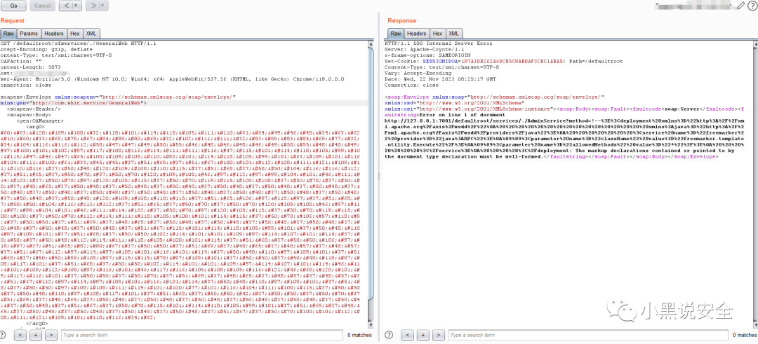Switch to the Request Params tab

29,34
